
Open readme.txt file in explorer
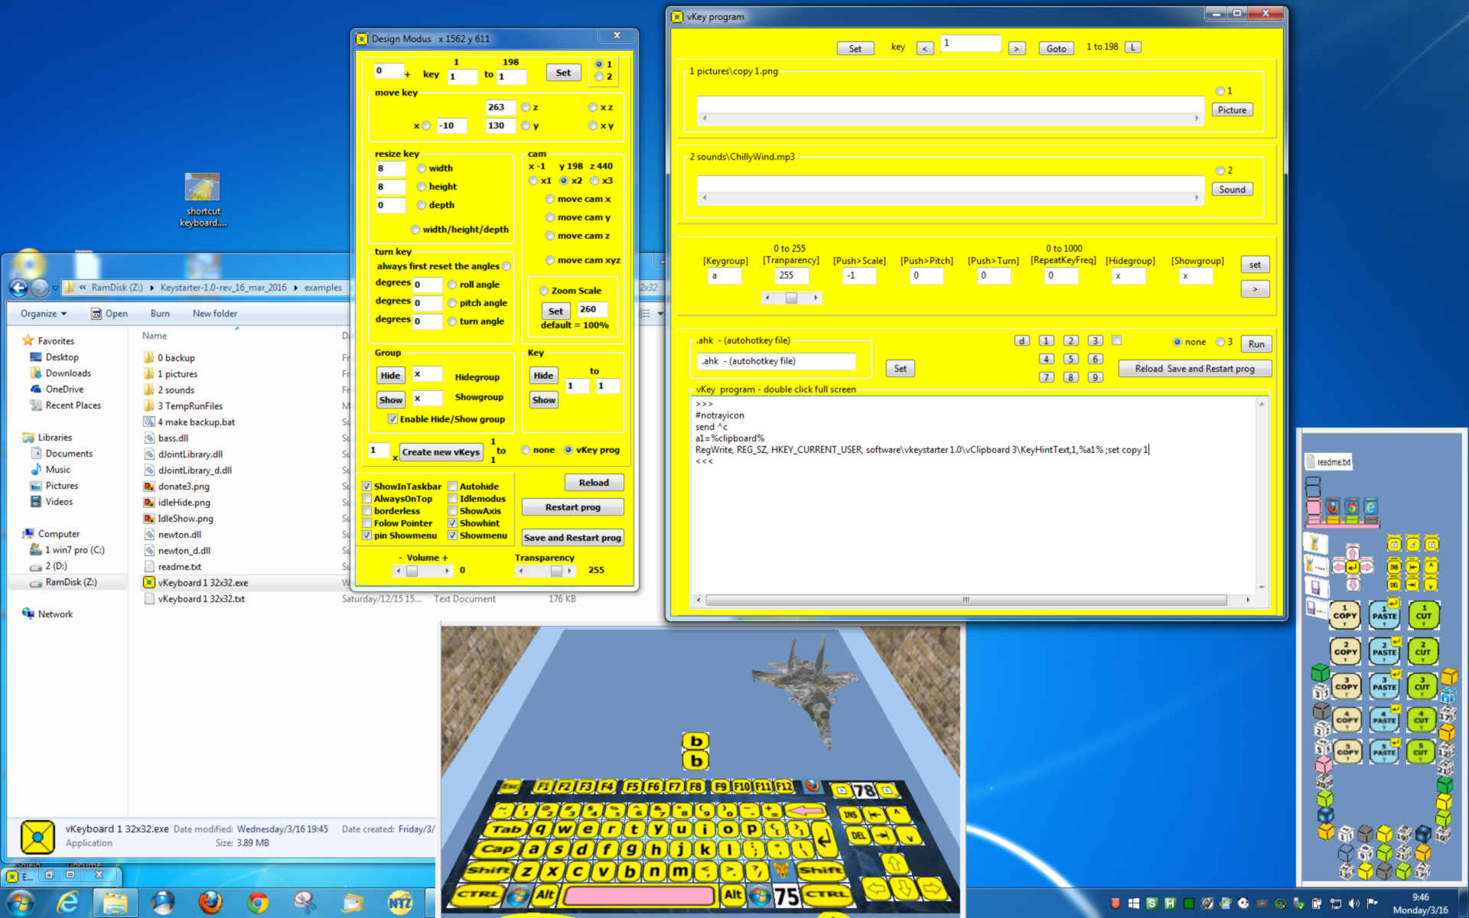point(177,566)
